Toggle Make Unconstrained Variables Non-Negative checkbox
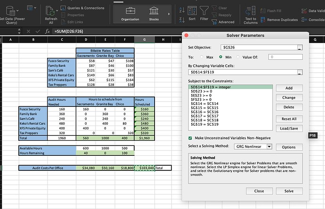The height and width of the screenshot is (209, 325). 190,138
